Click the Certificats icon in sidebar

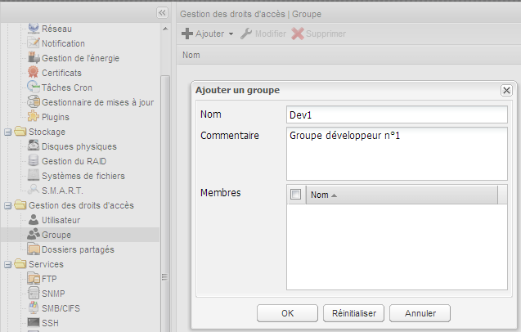pos(34,73)
